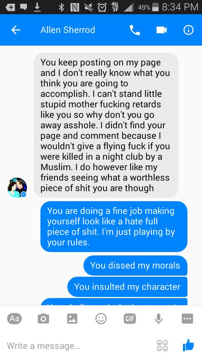Screen dimensions: 202x359
Task: Switch to the Aa text keyboard
Action: 15,319
